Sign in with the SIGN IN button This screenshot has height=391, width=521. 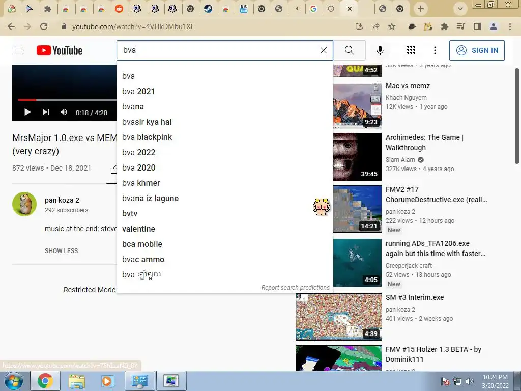pyautogui.click(x=477, y=50)
